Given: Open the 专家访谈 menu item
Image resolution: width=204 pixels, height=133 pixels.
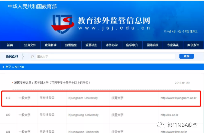Looking at the screenshot, I should coord(173,45).
